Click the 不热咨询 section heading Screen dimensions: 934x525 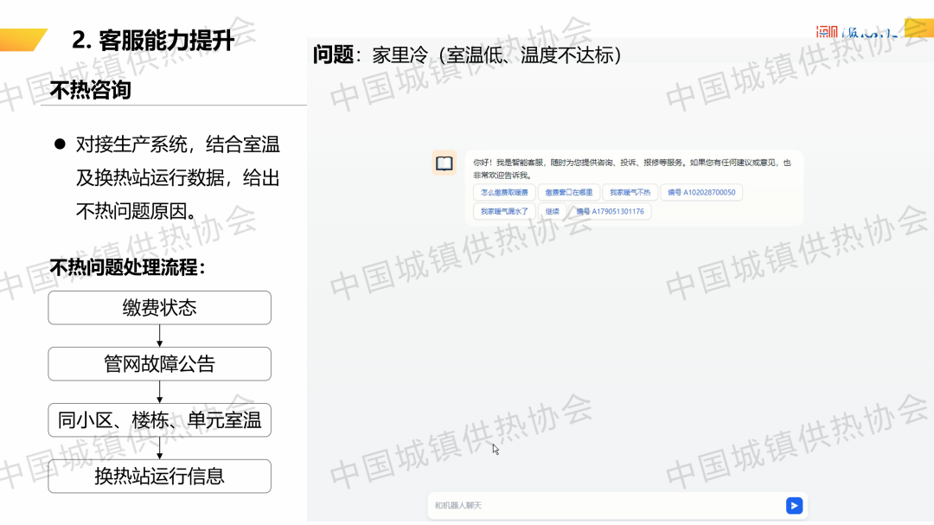(90, 90)
